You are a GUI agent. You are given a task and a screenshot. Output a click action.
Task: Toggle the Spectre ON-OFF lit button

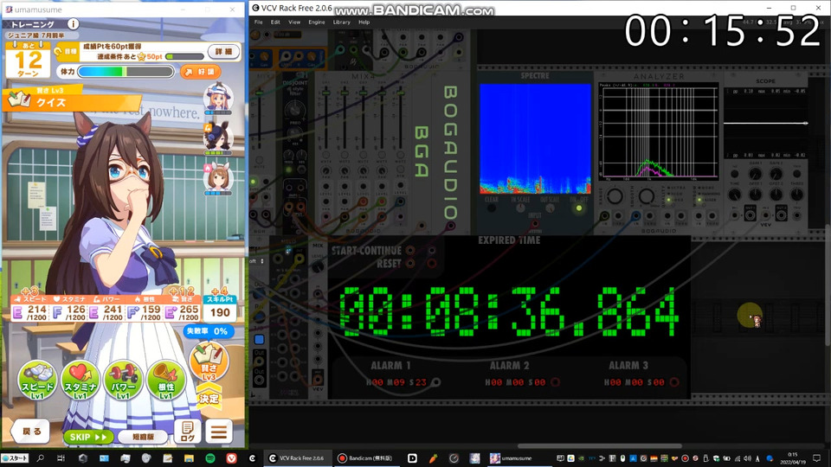(x=579, y=208)
